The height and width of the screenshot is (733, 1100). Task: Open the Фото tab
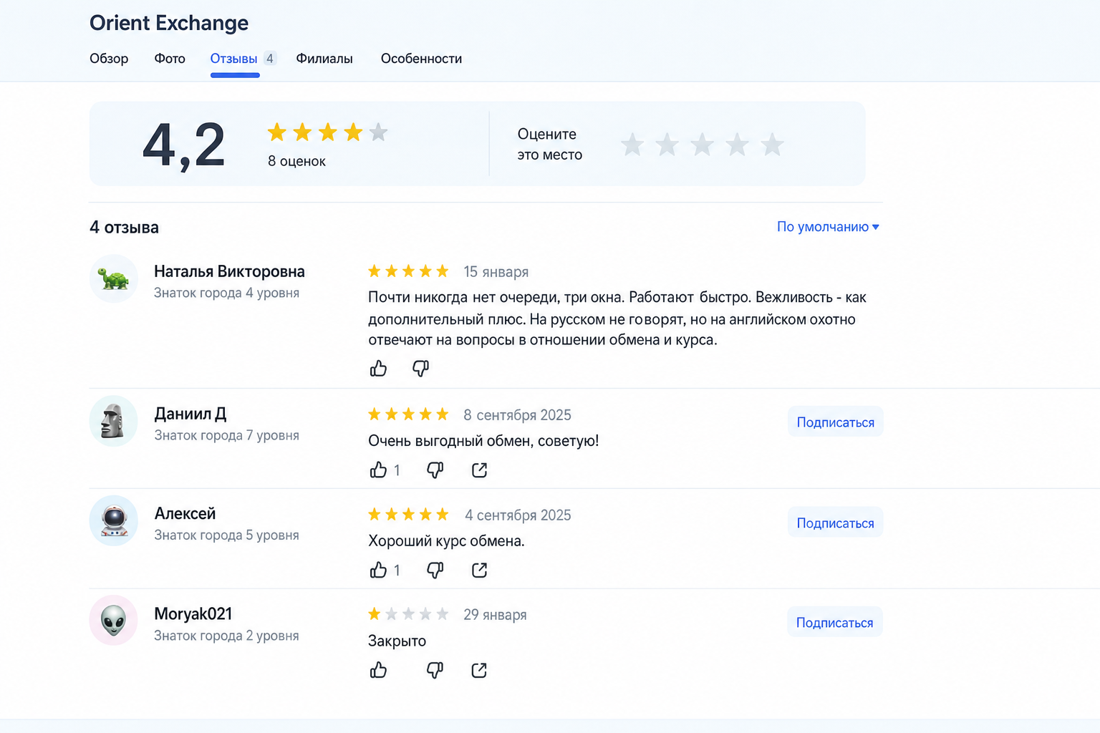(x=170, y=59)
